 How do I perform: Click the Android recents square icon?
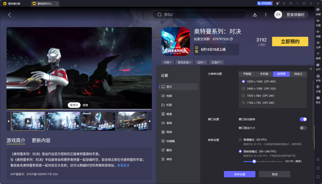pyautogui.click(x=318, y=177)
